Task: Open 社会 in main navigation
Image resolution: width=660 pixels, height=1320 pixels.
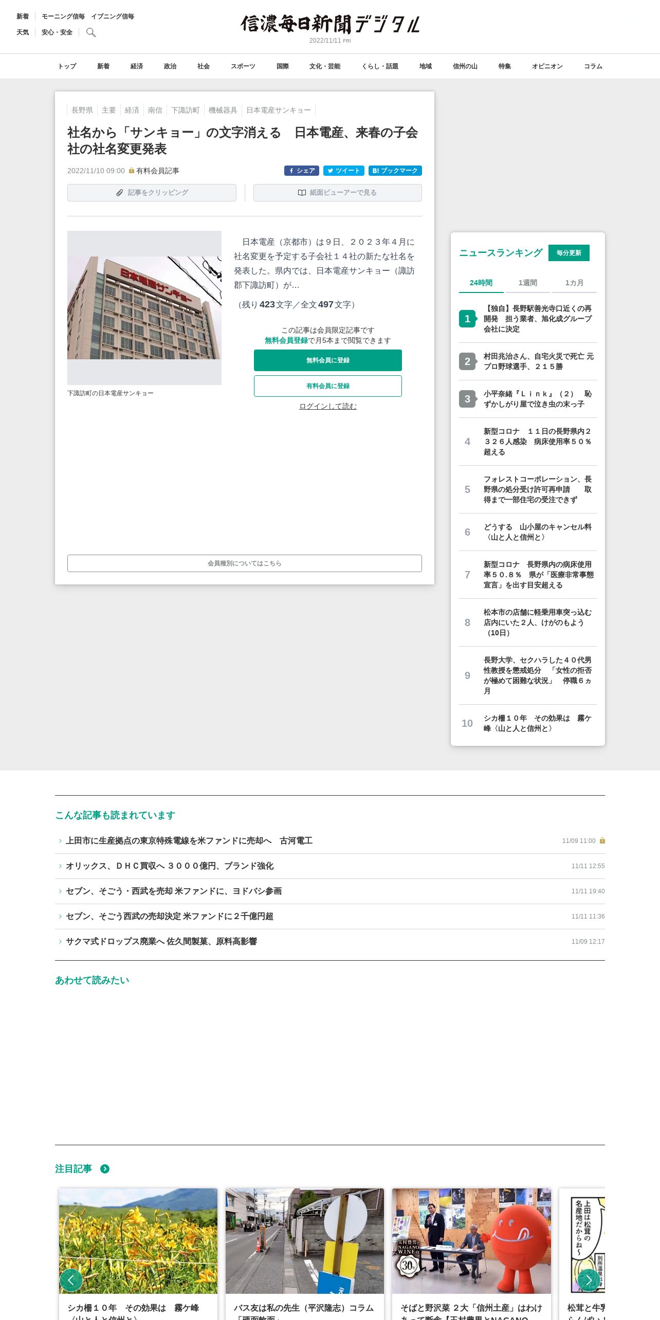Action: [x=204, y=66]
